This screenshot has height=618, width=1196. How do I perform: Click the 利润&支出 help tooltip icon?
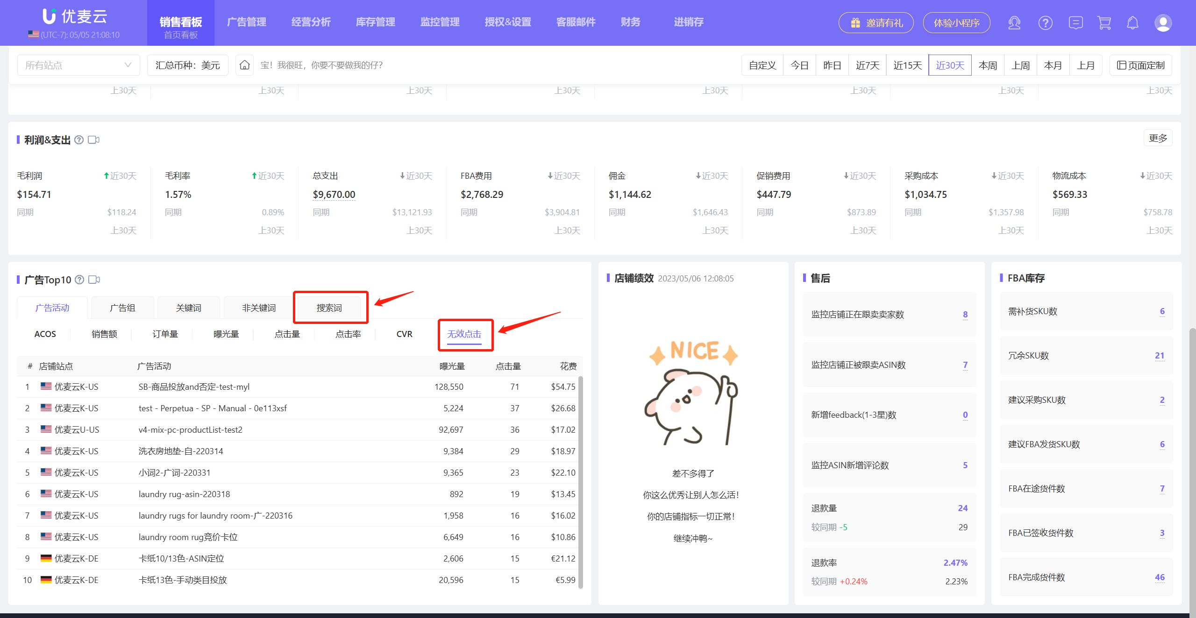tap(79, 139)
